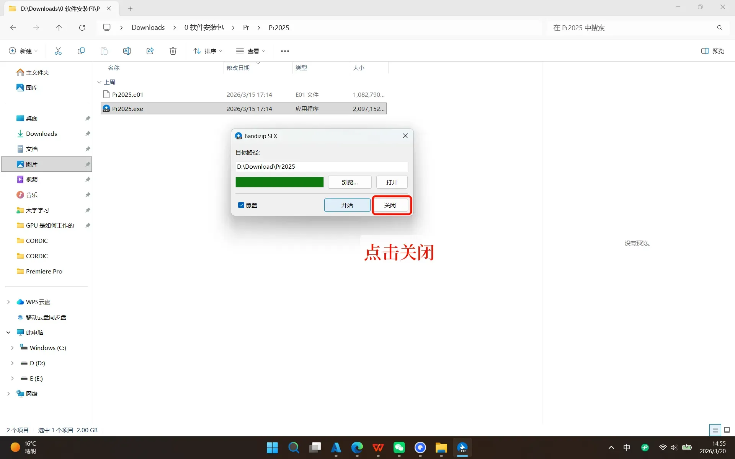This screenshot has width=735, height=459.
Task: Click the 目标路径 destination path field
Action: pos(322,166)
